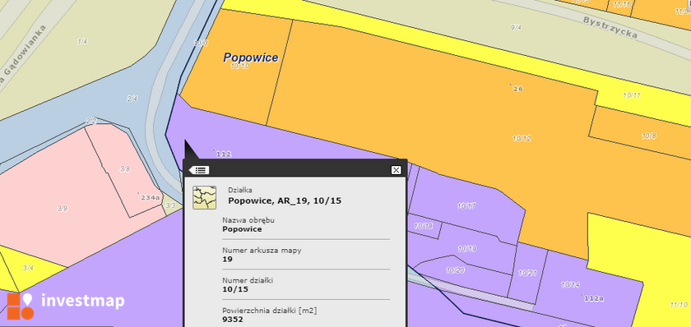The height and width of the screenshot is (327, 691).
Task: Close the parcel info popup
Action: [x=396, y=170]
